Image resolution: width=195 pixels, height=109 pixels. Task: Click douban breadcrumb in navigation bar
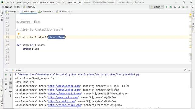7,7
